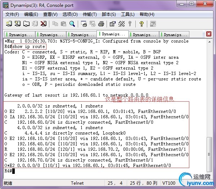This screenshot has width=216, height=189.
Task: Open Global Options tools icon
Action: tap(122, 24)
